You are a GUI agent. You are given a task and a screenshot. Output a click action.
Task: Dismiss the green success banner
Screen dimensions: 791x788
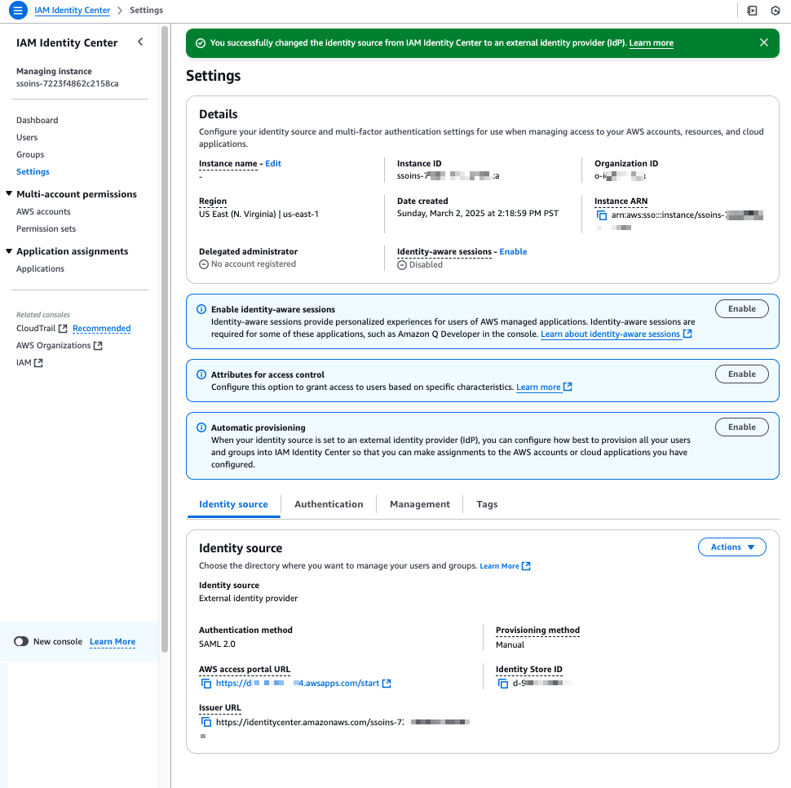(x=764, y=42)
